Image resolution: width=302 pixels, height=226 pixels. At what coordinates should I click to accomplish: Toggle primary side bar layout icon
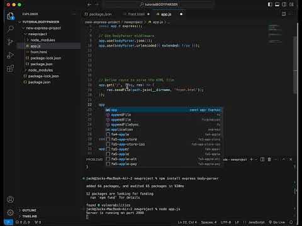tap(270, 4)
